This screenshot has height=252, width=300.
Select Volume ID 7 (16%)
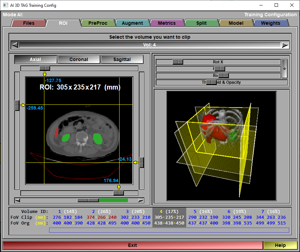point(271,212)
